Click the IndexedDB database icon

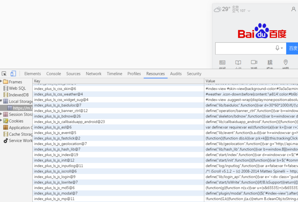pos(6,95)
